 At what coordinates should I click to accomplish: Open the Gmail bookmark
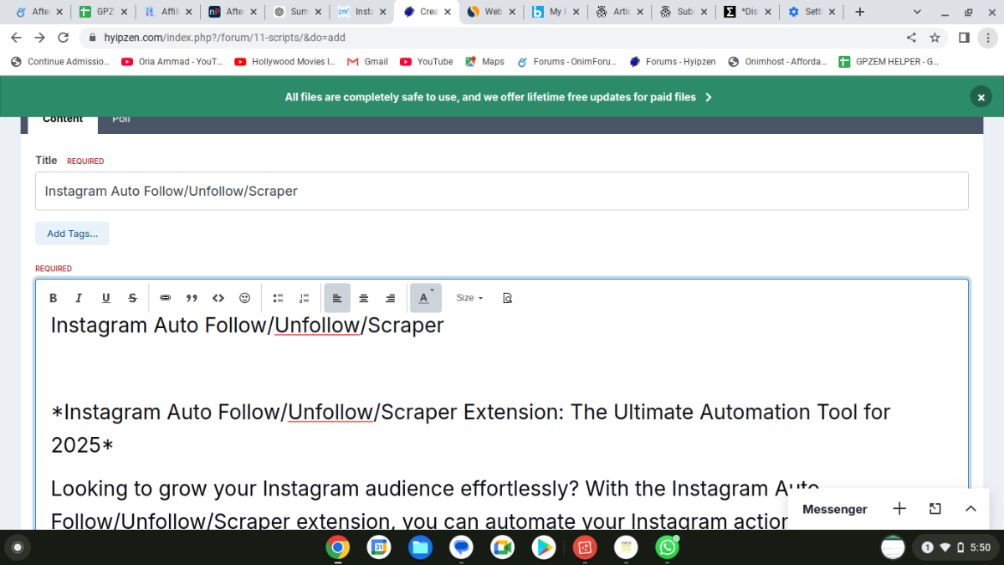[367, 62]
